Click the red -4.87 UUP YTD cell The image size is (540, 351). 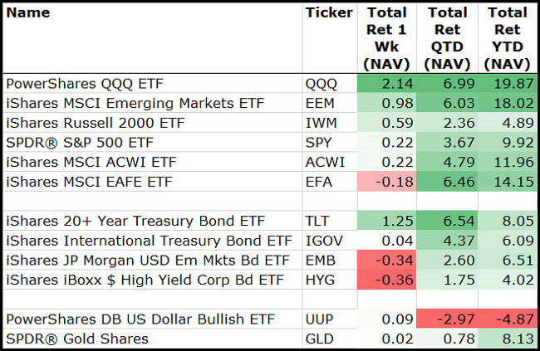coord(508,319)
